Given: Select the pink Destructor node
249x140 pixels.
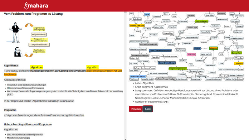Looking at the screenshot, I should pos(191,55).
